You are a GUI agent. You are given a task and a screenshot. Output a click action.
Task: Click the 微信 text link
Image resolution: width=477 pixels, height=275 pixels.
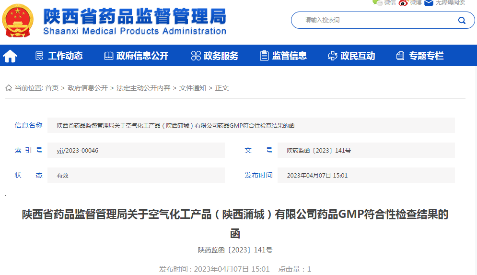tap(390, 2)
